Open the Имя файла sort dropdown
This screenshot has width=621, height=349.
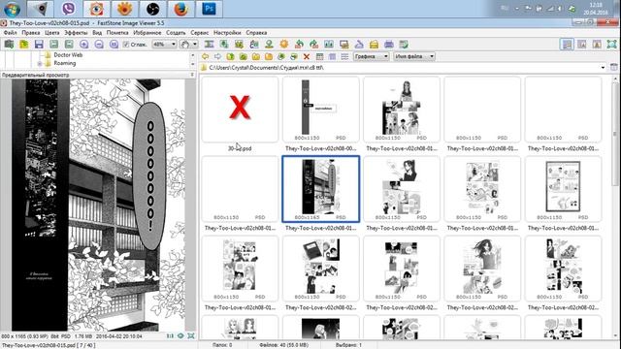(414, 56)
